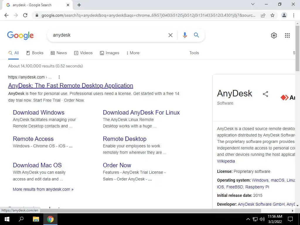Screen dimensions: 300x225
Task: Open the Raspberry Pi link
Action: tap(257, 187)
